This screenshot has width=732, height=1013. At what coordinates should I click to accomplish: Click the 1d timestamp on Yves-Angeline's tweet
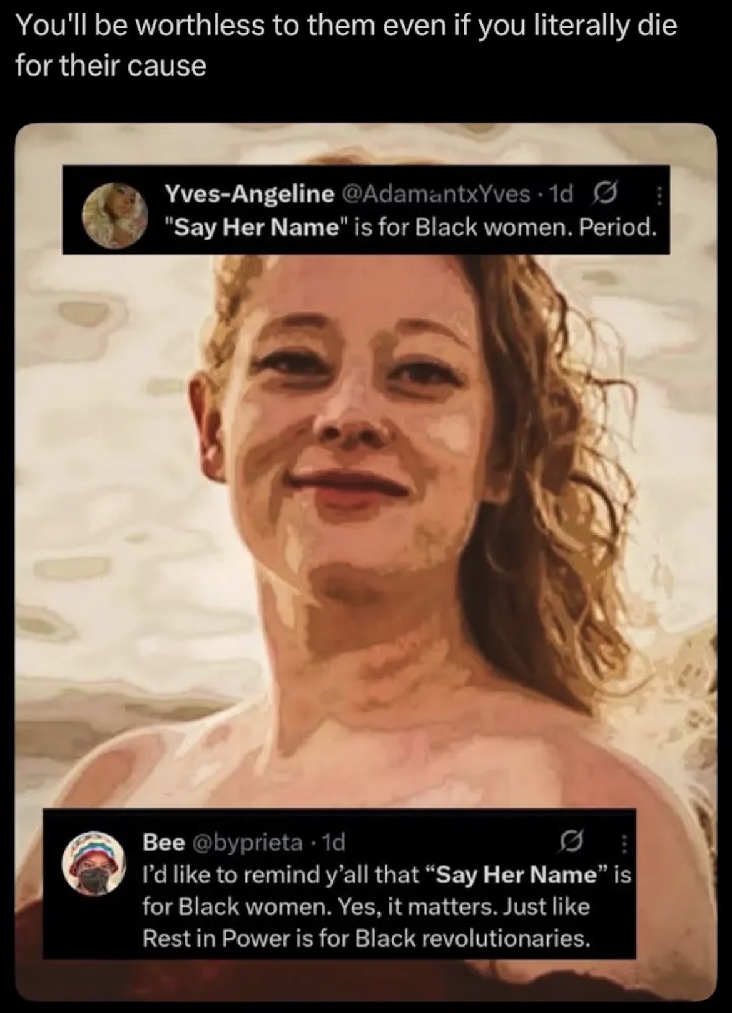coord(559,195)
